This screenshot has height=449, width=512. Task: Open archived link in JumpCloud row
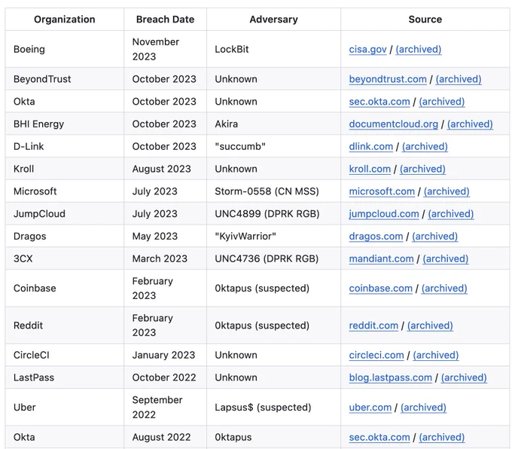coord(451,214)
